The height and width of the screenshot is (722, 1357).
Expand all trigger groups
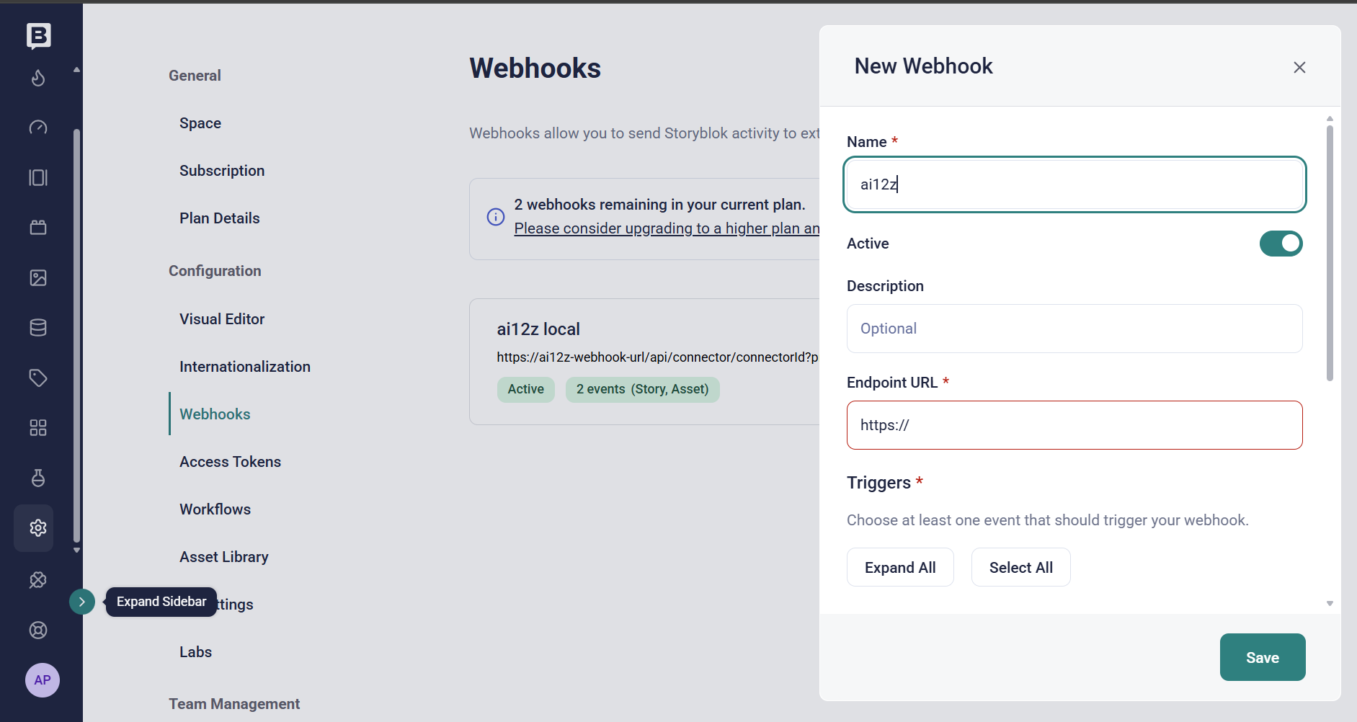click(900, 568)
